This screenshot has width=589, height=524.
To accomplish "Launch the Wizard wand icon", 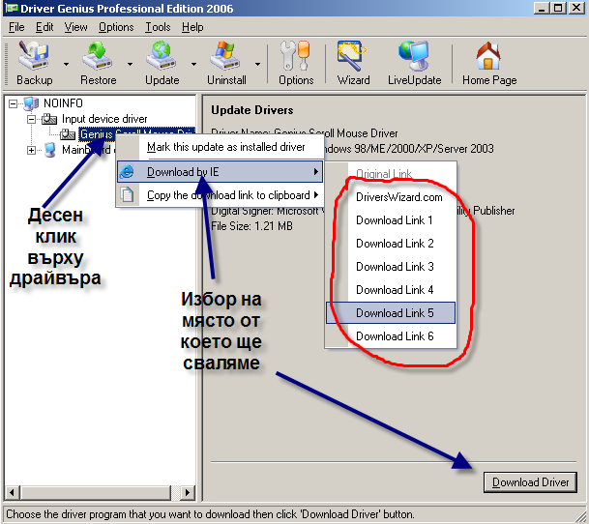I will (x=352, y=56).
